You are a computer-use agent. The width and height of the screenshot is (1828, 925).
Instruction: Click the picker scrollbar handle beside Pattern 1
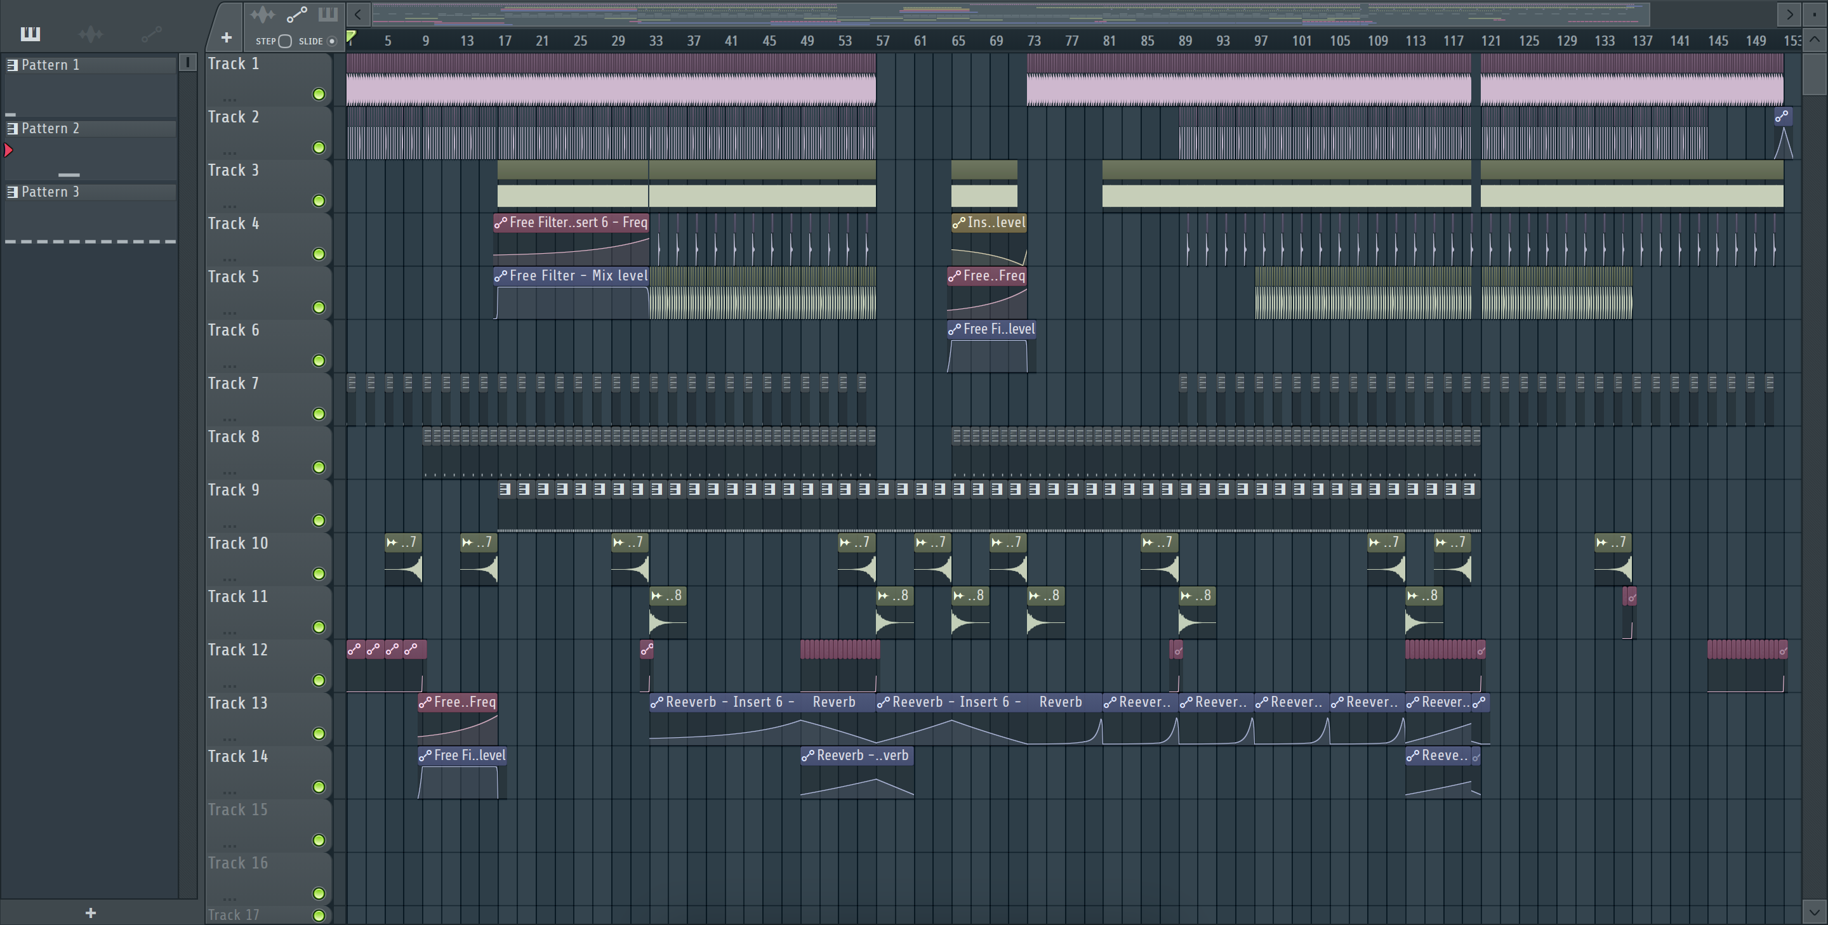187,62
